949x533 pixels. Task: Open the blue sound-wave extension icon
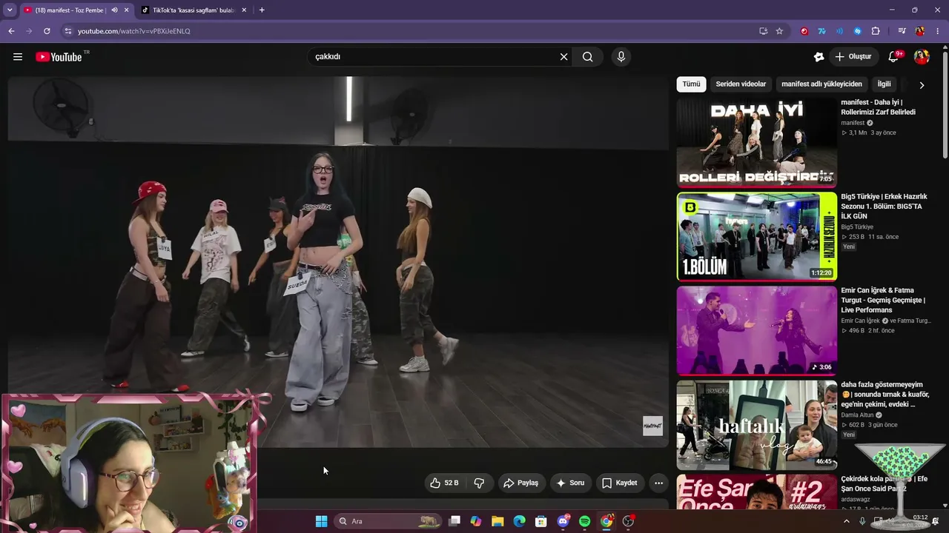(x=840, y=31)
